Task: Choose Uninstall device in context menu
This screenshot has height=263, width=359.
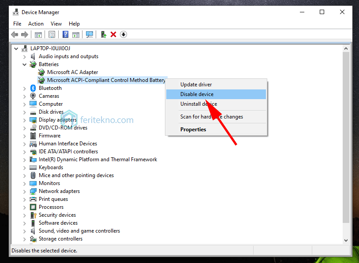Action: [x=216, y=104]
